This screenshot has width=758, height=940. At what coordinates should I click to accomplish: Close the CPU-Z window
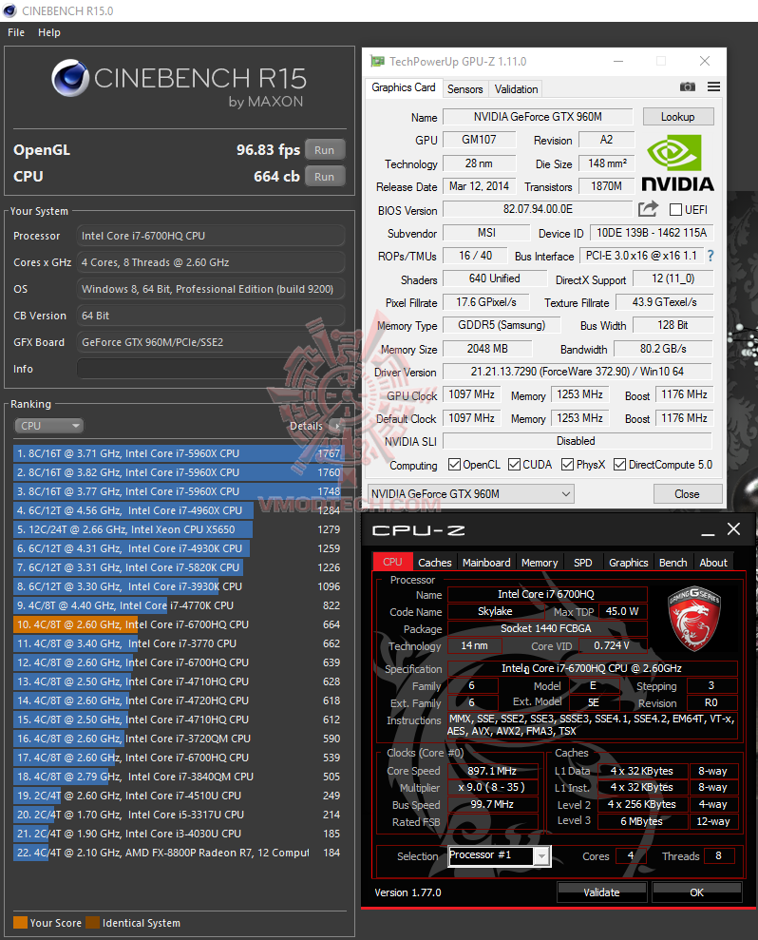pyautogui.click(x=733, y=528)
